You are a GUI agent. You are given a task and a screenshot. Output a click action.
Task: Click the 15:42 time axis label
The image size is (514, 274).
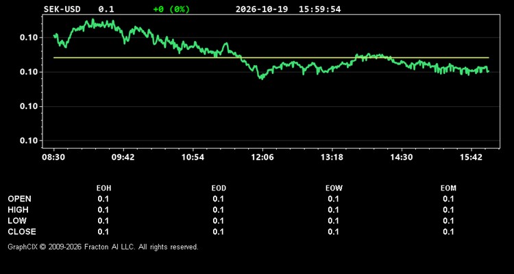[471, 158]
